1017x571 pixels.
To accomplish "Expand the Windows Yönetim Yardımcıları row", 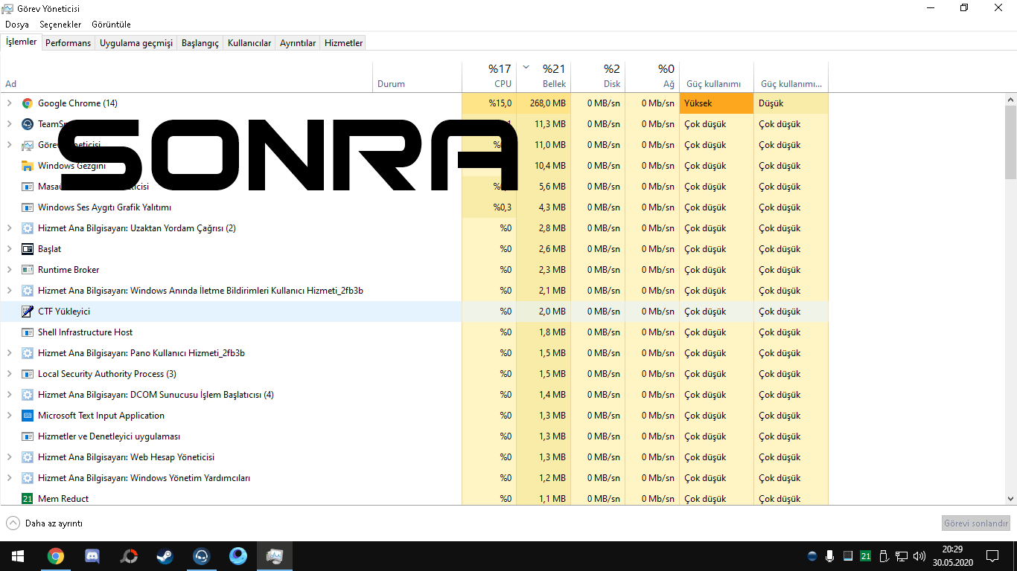I will (10, 478).
